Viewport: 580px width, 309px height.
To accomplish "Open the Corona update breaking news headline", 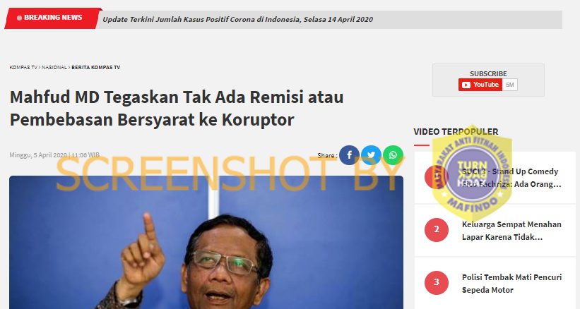I will [237, 20].
